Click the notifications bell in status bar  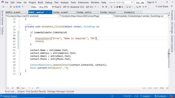(x=171, y=96)
